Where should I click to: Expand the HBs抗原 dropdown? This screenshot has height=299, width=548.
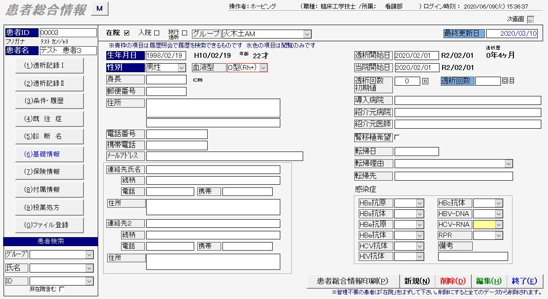pos(420,203)
